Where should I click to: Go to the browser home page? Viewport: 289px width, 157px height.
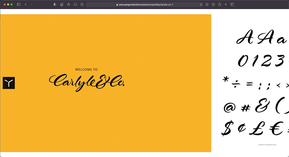[62, 5]
